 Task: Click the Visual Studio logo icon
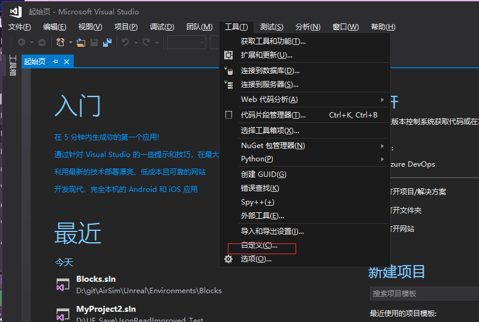point(16,11)
